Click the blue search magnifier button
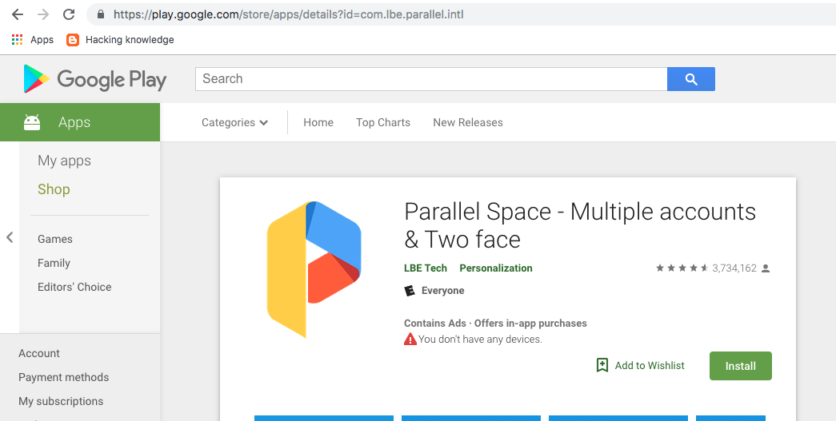The height and width of the screenshot is (421, 836). pos(691,79)
